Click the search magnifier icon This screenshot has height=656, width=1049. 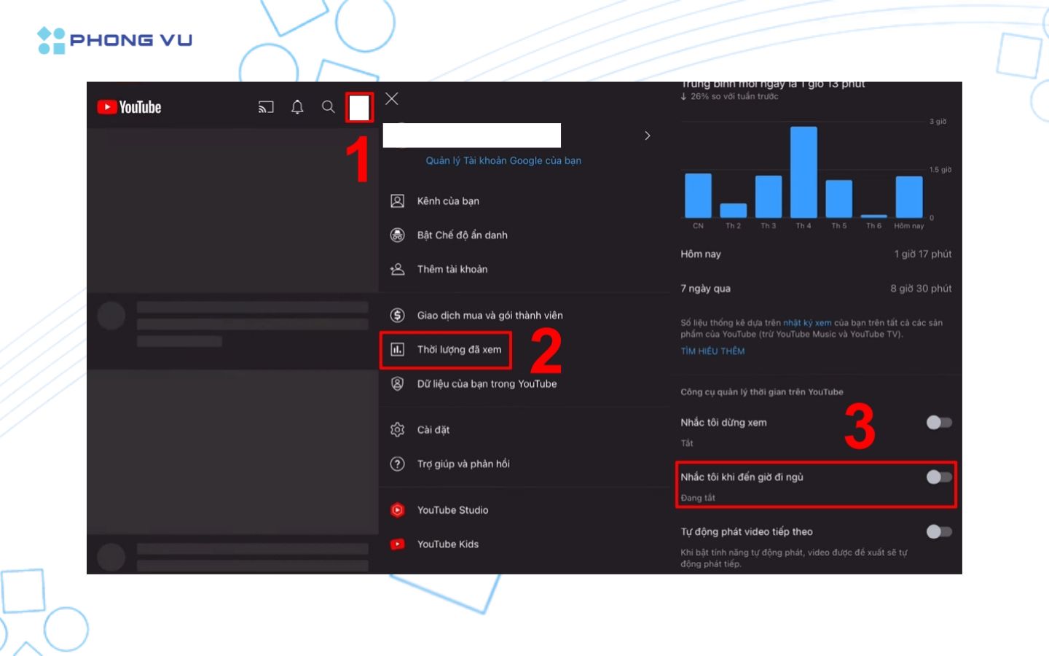pyautogui.click(x=329, y=107)
